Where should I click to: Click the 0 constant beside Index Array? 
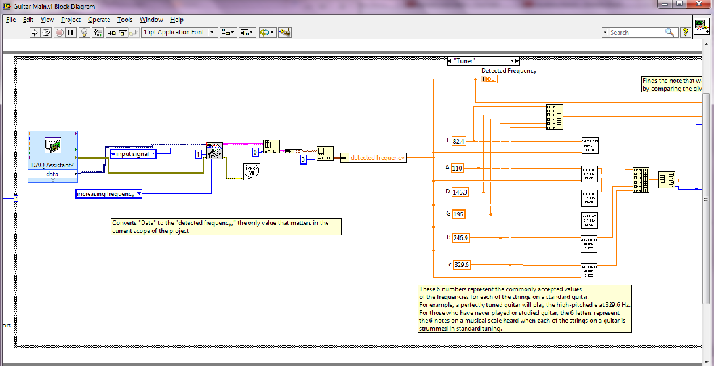pyautogui.click(x=256, y=152)
